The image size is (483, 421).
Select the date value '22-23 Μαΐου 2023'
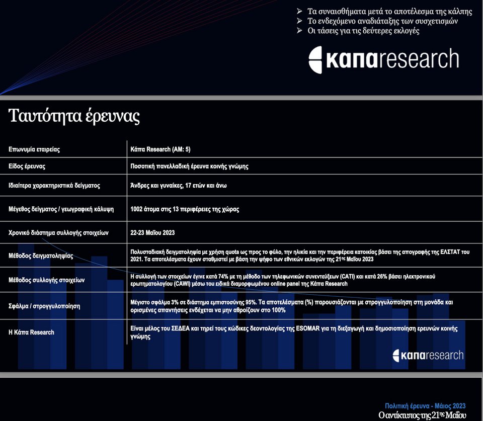152,232
